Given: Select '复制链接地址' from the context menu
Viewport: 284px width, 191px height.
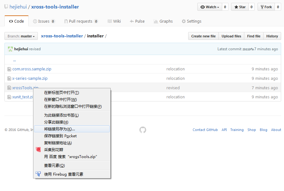Looking at the screenshot, I should coord(58,143).
